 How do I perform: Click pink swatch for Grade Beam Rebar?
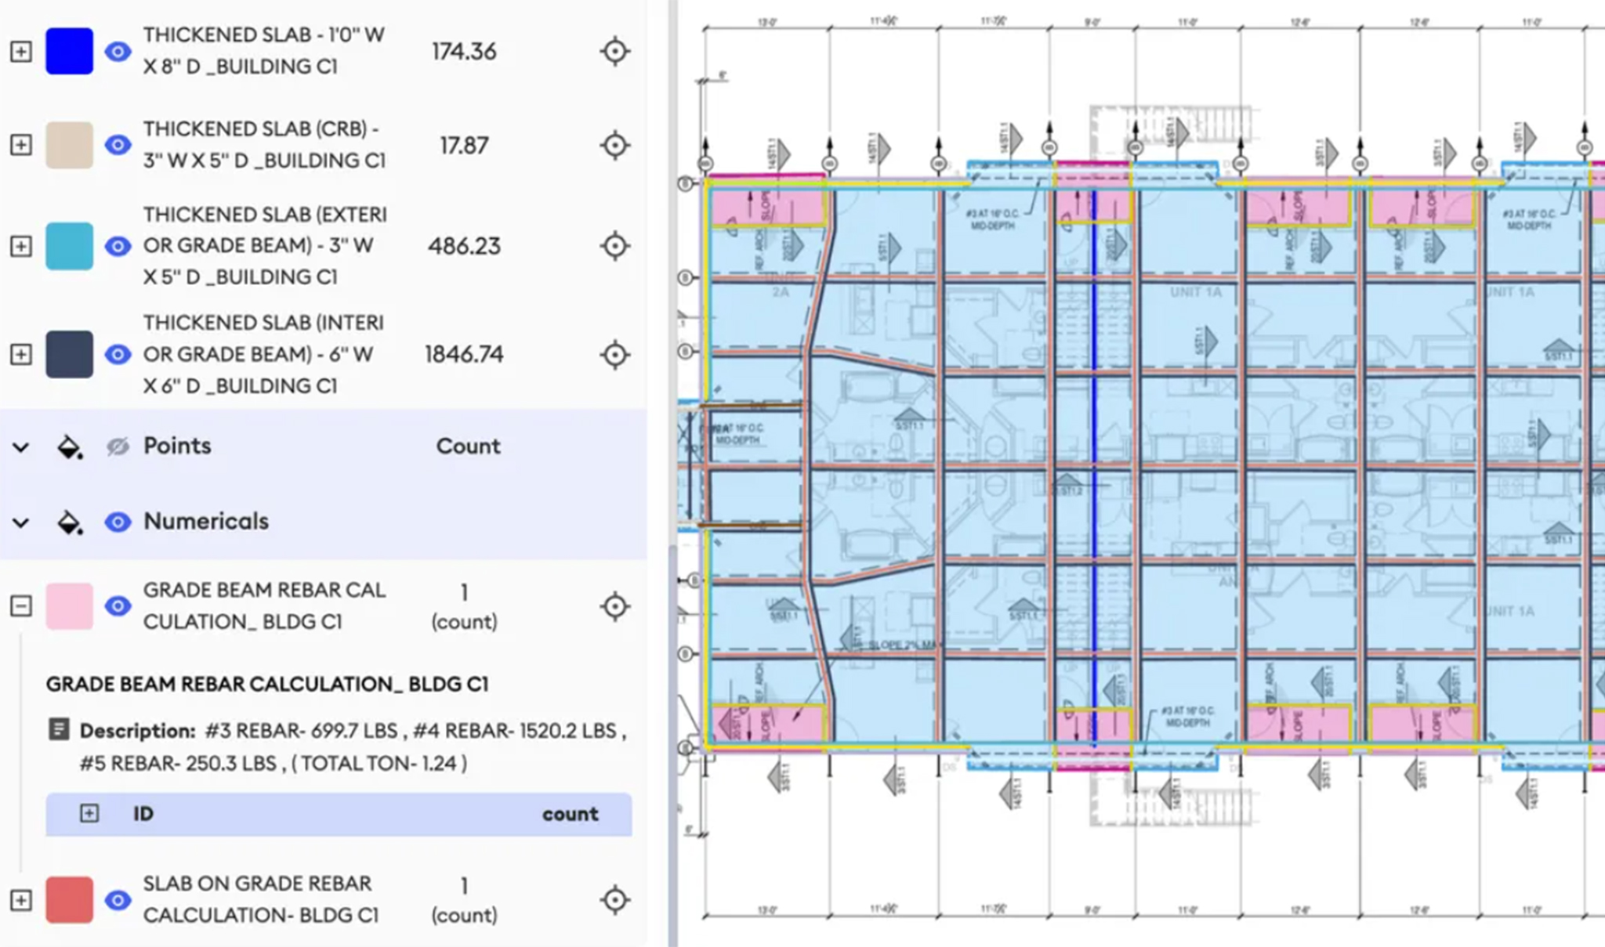click(70, 606)
